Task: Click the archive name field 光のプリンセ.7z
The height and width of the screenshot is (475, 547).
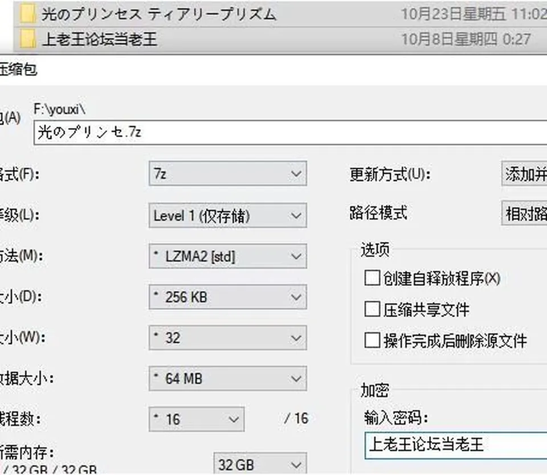Action: point(290,133)
